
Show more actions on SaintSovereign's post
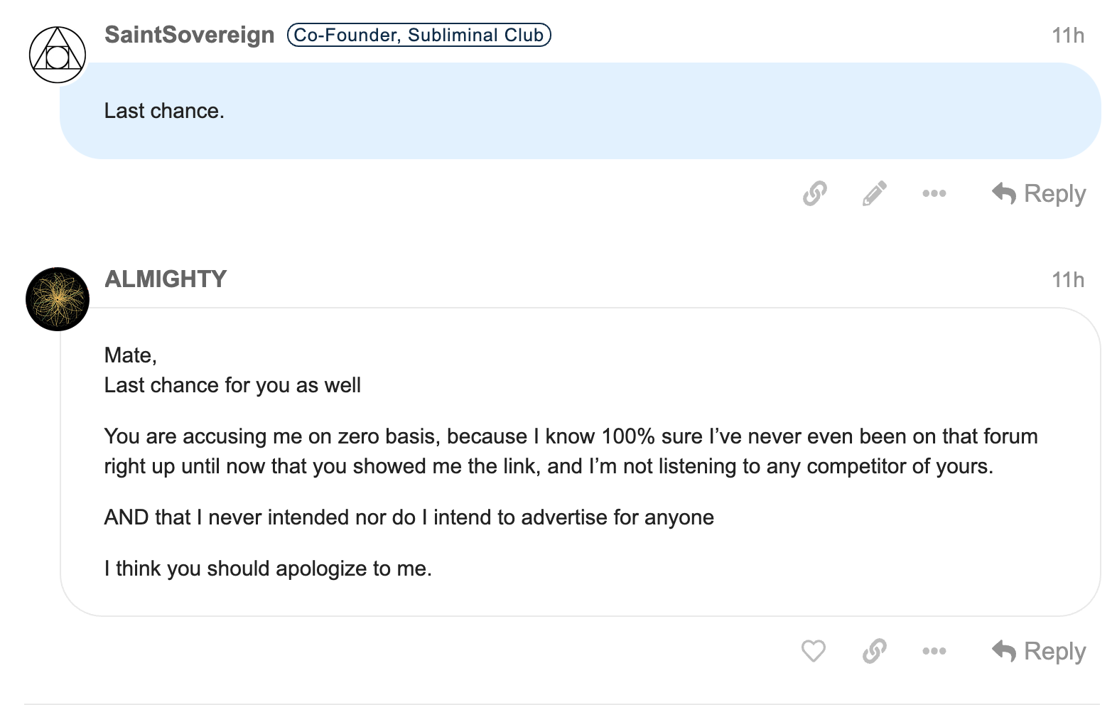pyautogui.click(x=934, y=193)
